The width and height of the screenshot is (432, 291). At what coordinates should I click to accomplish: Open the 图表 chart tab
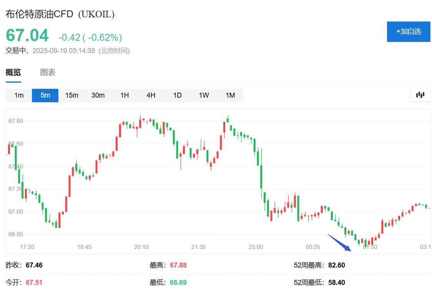click(x=48, y=72)
